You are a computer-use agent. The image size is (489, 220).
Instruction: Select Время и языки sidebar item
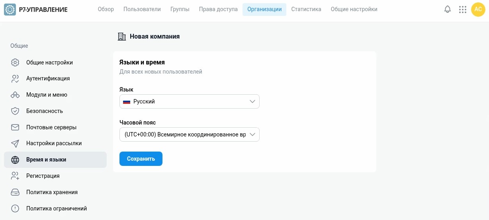pos(55,160)
